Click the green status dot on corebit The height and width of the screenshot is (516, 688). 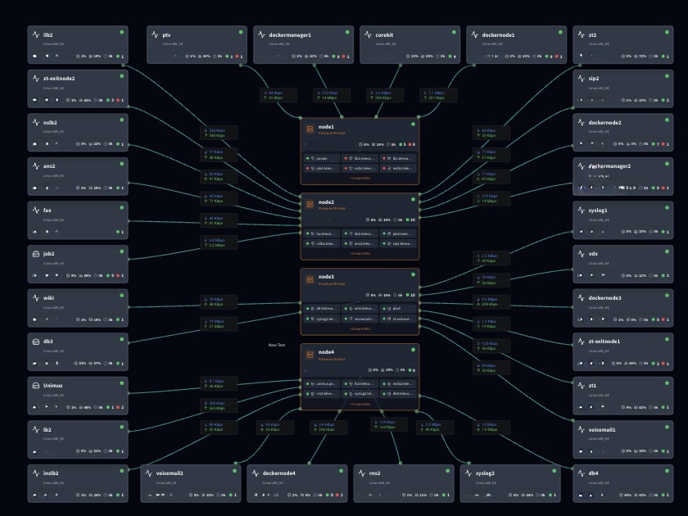point(454,33)
